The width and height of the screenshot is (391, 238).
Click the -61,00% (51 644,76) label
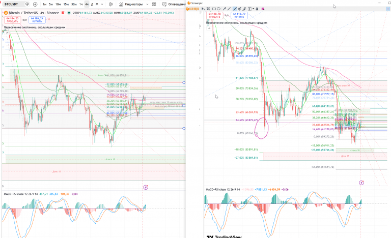[322, 167]
